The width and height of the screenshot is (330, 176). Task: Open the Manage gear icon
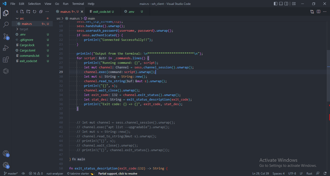[6, 165]
